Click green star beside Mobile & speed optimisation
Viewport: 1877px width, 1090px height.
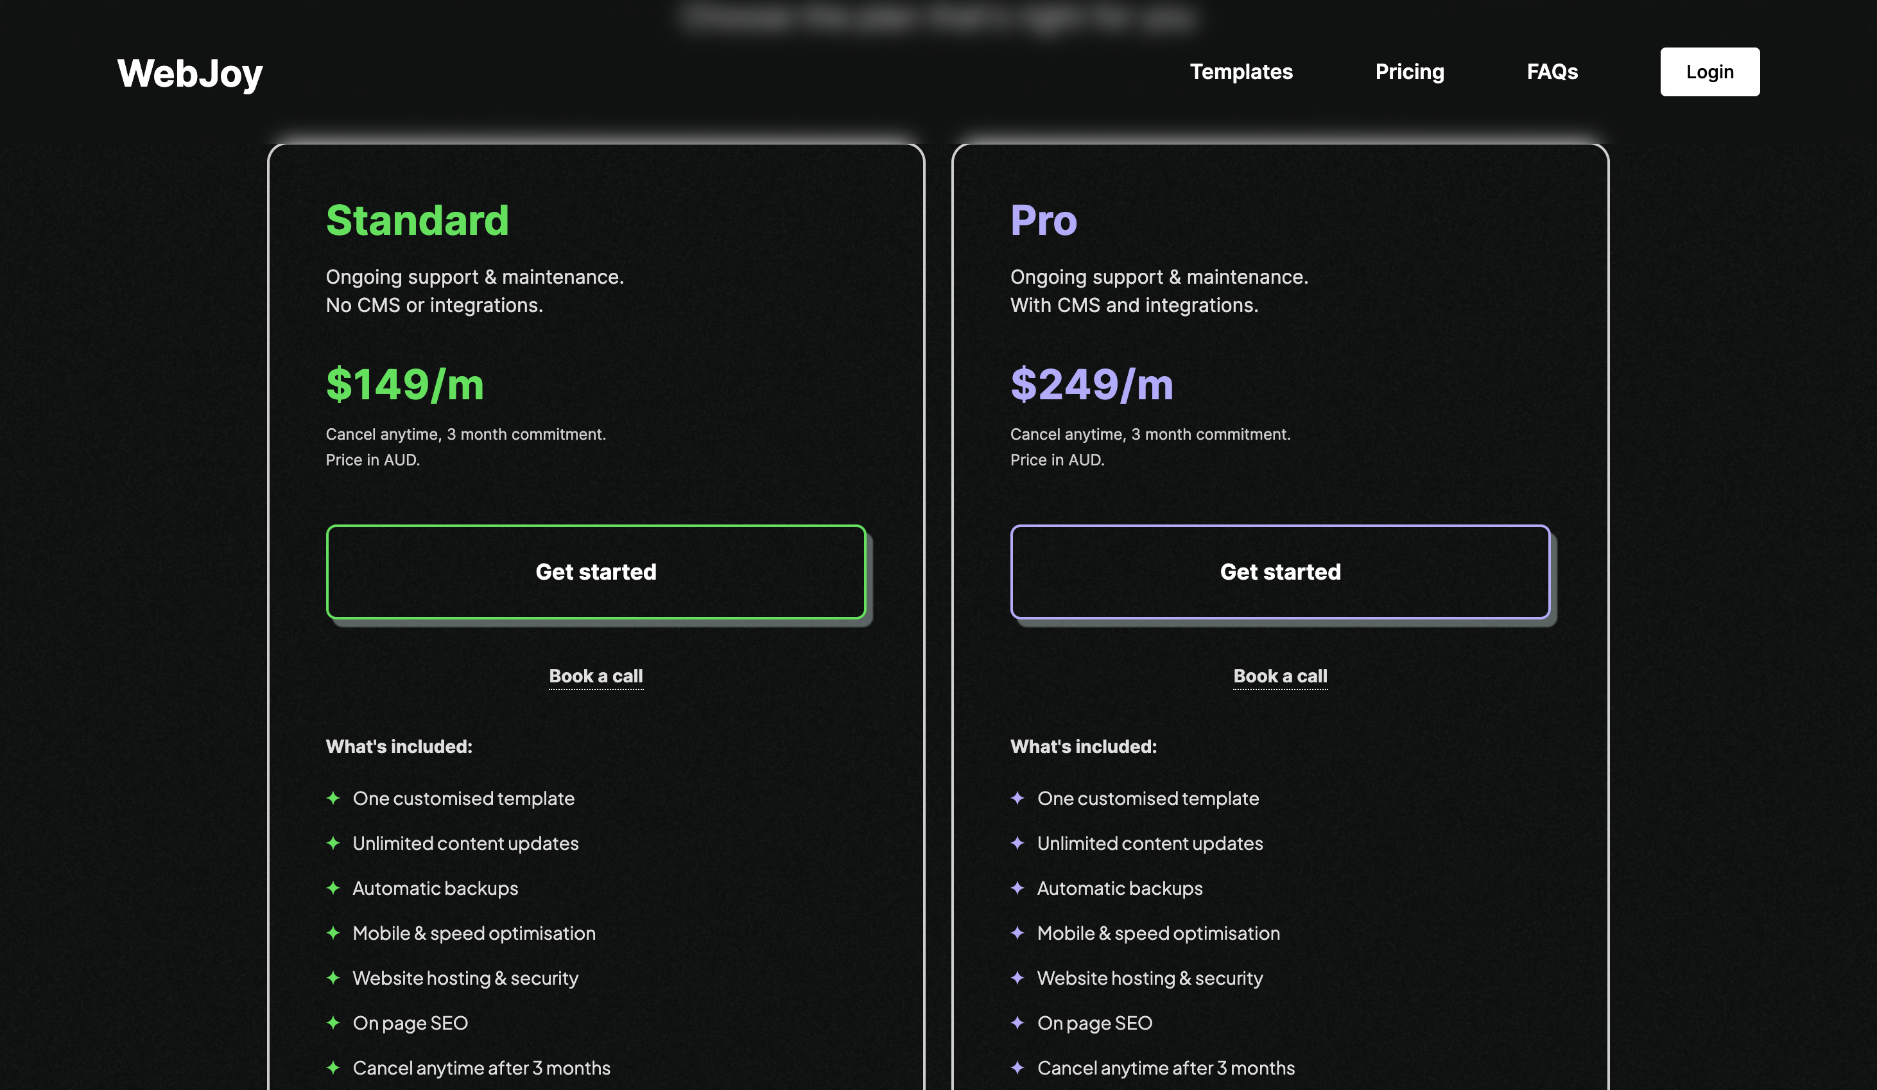coord(333,933)
